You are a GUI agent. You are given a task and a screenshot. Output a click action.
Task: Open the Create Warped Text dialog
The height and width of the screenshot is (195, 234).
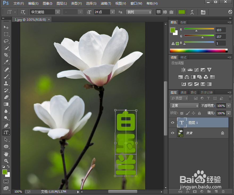coord(192,12)
